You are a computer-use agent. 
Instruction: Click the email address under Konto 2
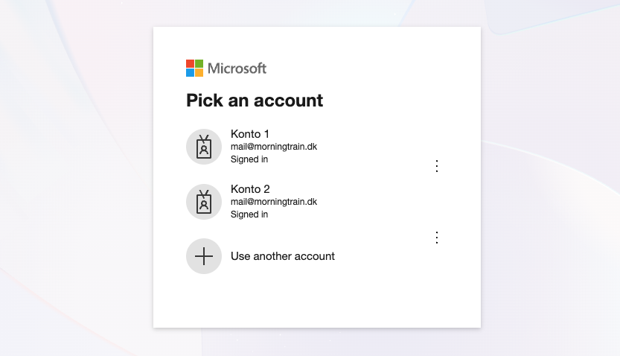tap(274, 202)
